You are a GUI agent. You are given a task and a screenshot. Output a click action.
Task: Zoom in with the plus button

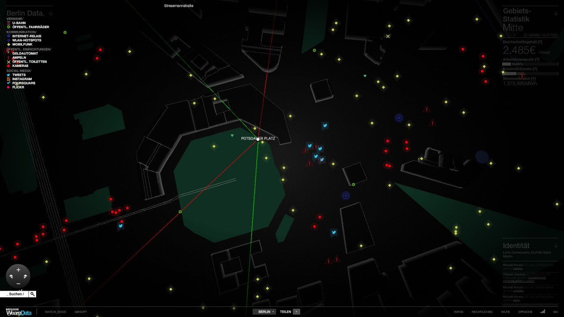click(x=18, y=269)
